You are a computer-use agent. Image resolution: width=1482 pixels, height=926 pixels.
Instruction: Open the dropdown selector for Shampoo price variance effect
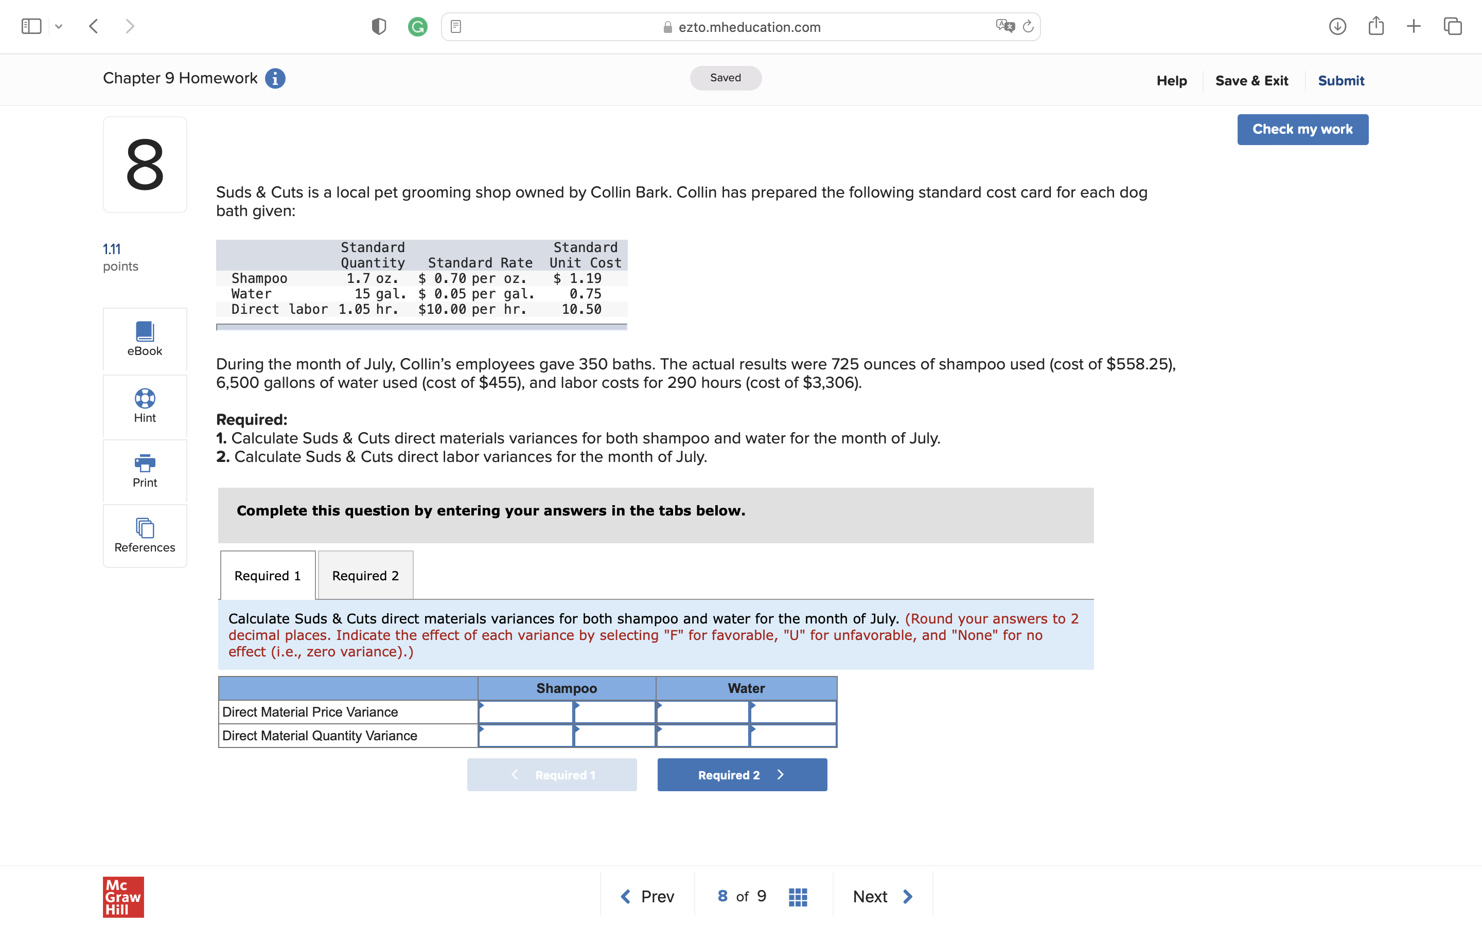(x=614, y=711)
